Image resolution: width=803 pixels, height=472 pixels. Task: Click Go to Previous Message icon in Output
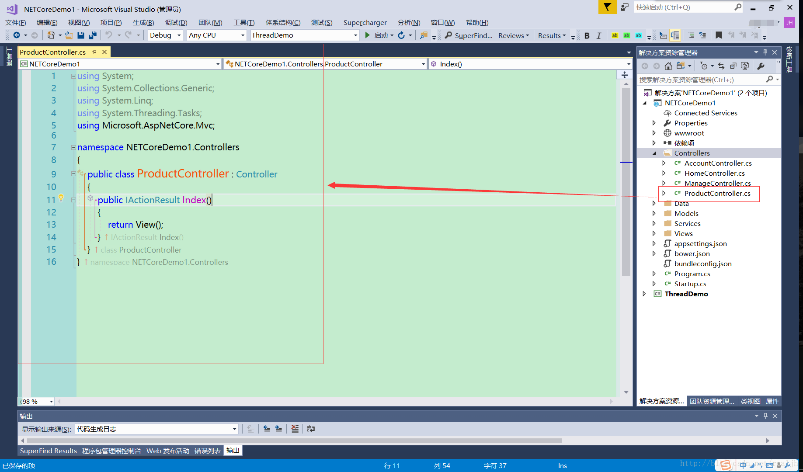pyautogui.click(x=267, y=429)
